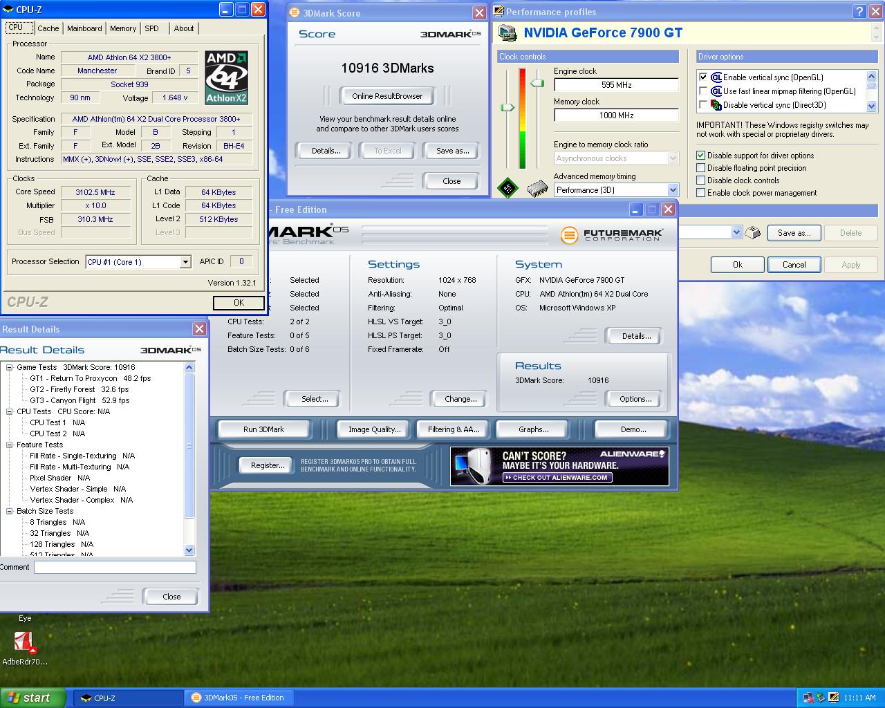The height and width of the screenshot is (708, 885).
Task: Switch to the SPD tab
Action: [151, 28]
